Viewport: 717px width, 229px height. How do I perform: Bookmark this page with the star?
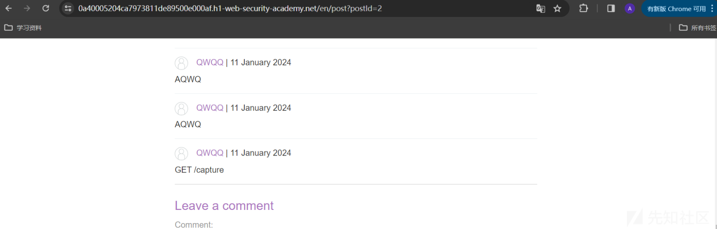point(558,8)
